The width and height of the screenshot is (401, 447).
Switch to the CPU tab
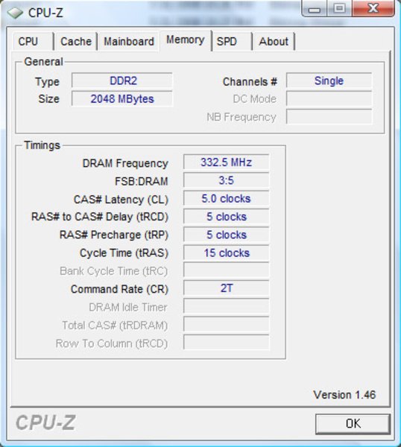(x=33, y=42)
